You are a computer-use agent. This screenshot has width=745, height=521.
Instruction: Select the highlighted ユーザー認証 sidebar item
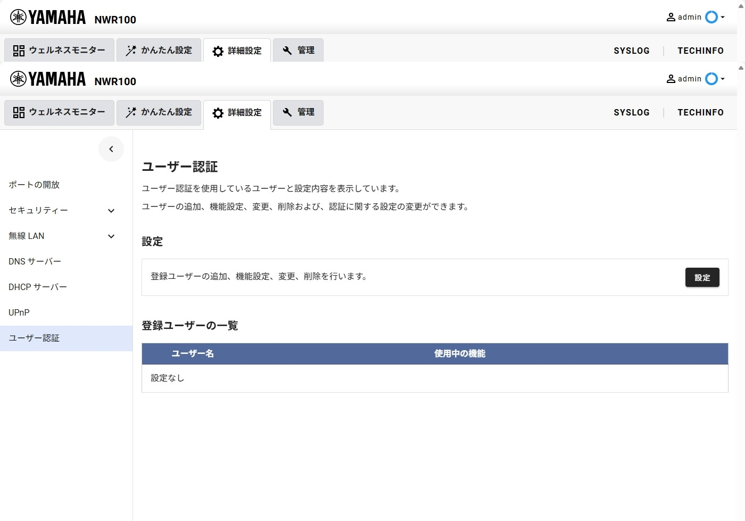pyautogui.click(x=34, y=338)
